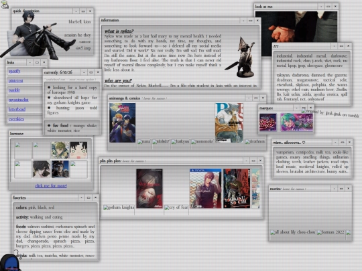The height and width of the screenshot is (271, 362).
Task: Click the Togainu no Chi cover
Action: tap(237, 189)
